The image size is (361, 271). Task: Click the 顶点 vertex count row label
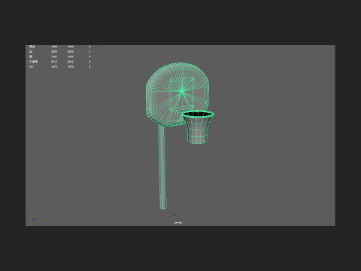coord(32,47)
